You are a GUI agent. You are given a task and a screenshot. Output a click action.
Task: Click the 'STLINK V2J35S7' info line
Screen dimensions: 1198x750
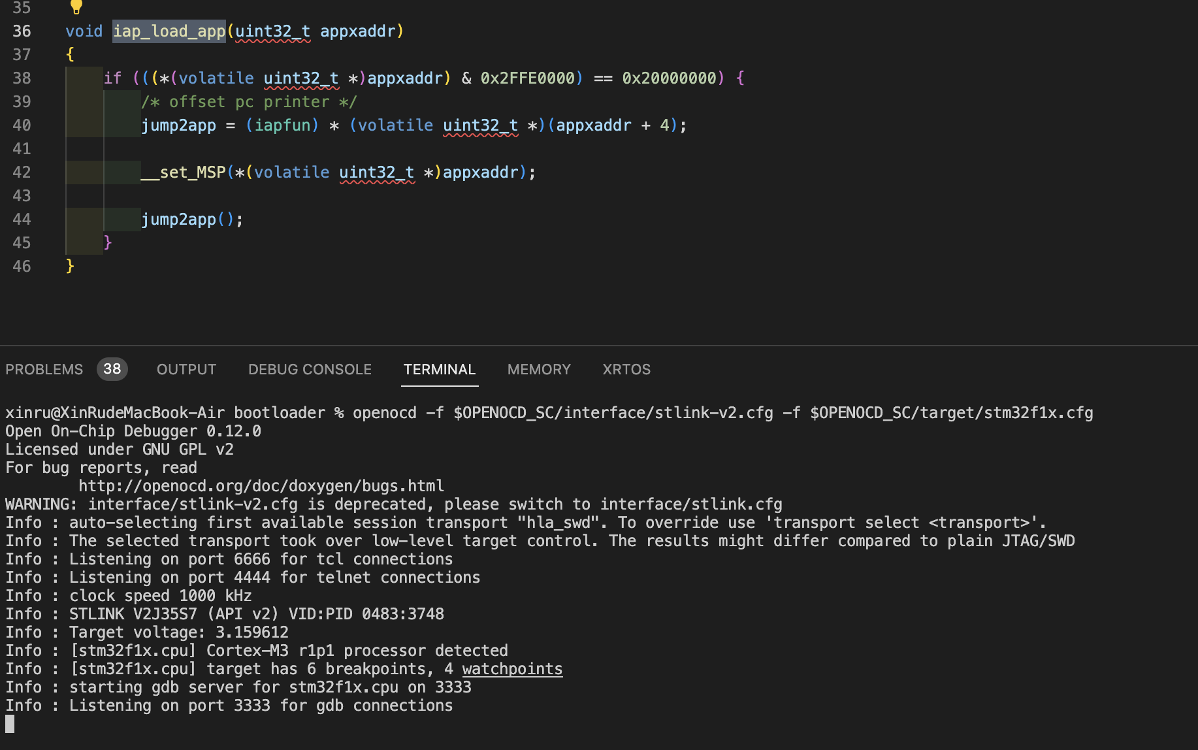(x=225, y=614)
